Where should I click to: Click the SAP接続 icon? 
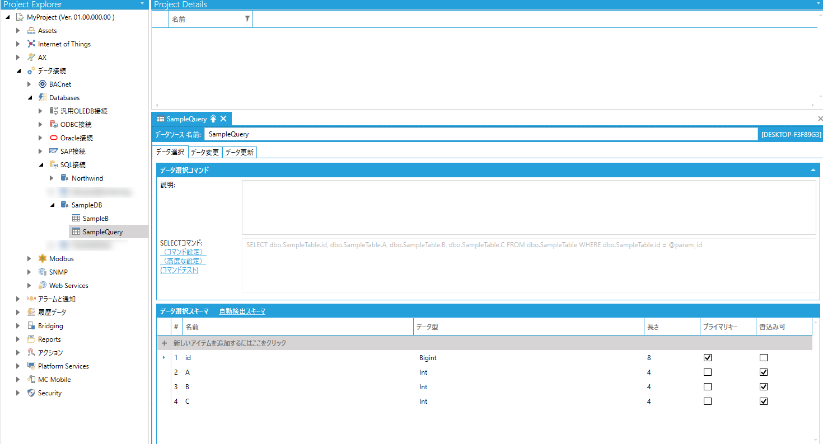[54, 152]
